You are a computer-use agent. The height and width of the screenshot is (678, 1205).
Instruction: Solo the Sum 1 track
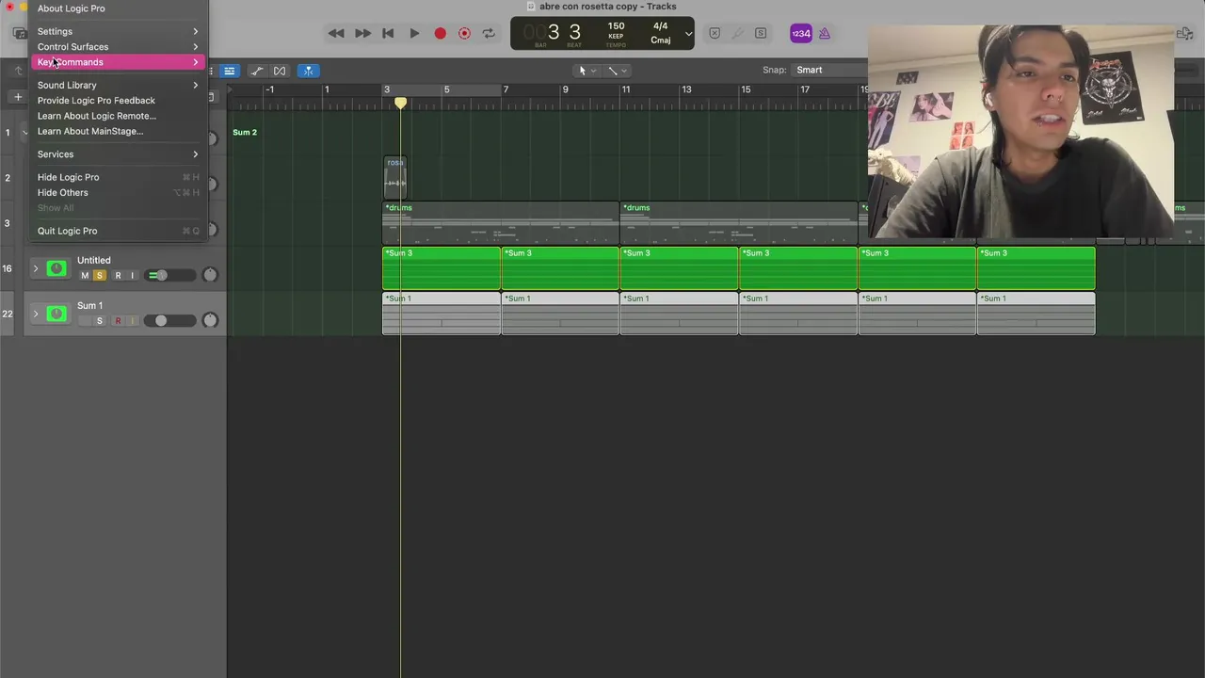point(100,321)
